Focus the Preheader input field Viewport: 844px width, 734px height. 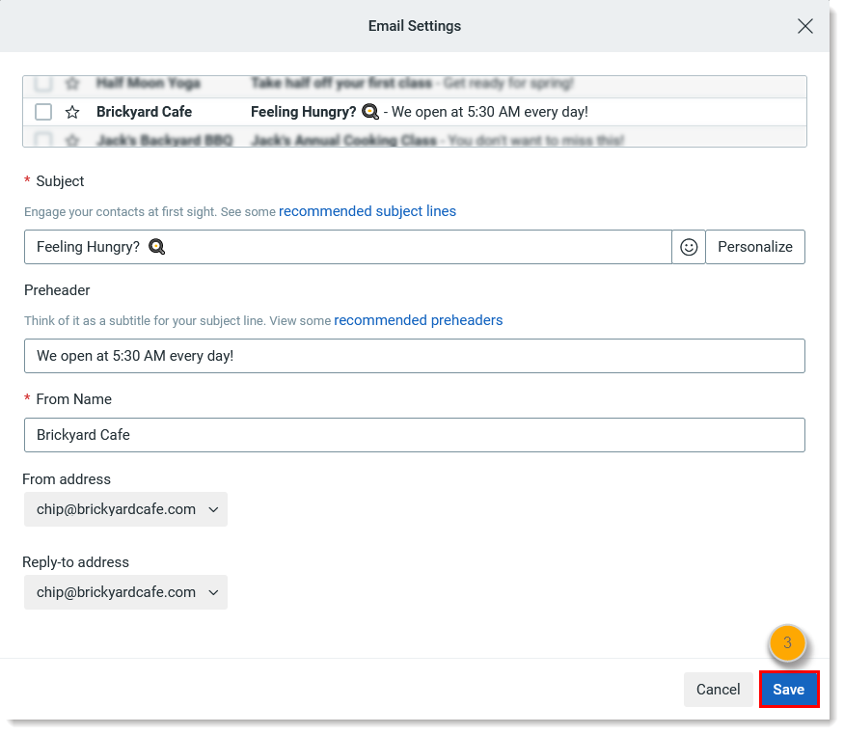click(415, 356)
